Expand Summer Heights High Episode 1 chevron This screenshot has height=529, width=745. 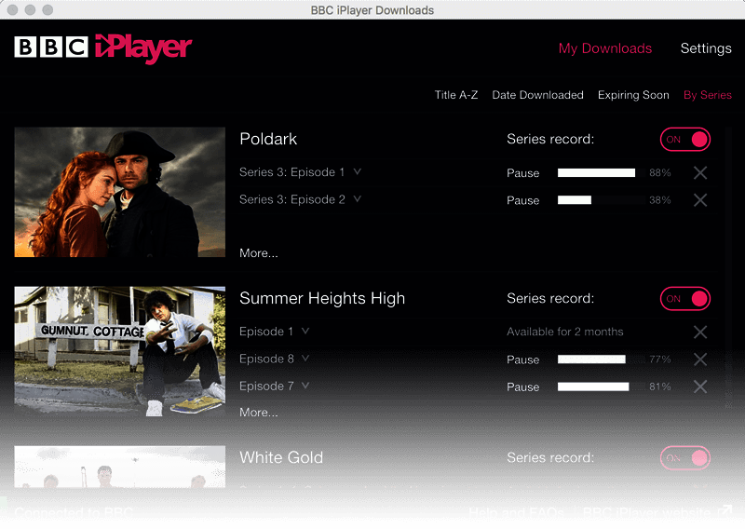tap(305, 331)
